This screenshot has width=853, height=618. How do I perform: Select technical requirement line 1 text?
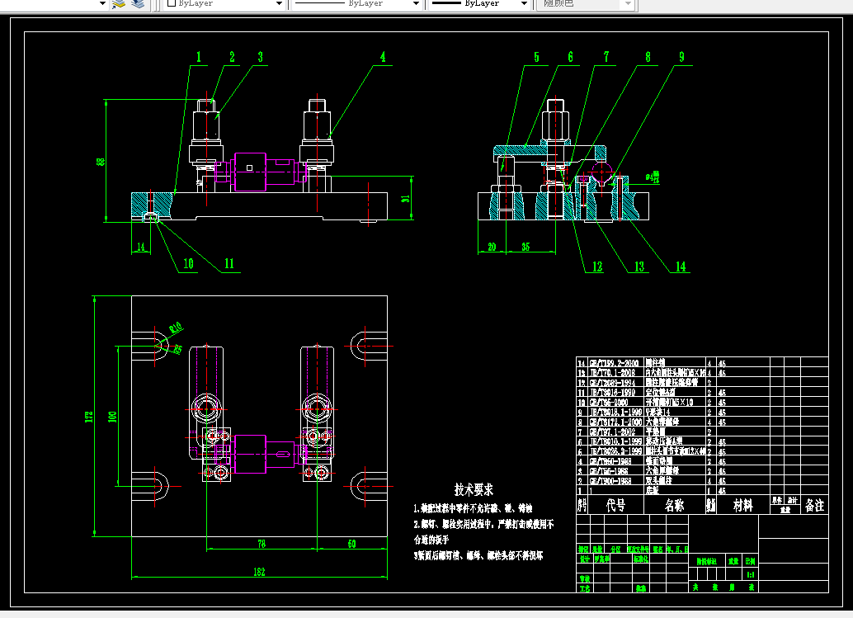pyautogui.click(x=473, y=508)
